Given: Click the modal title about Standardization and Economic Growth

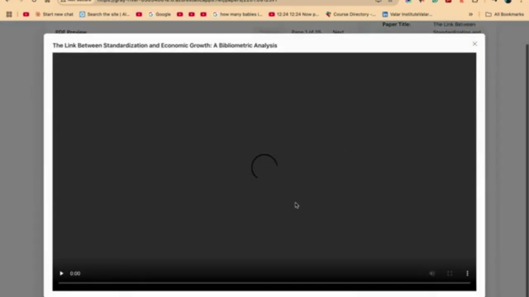Looking at the screenshot, I should 165,45.
